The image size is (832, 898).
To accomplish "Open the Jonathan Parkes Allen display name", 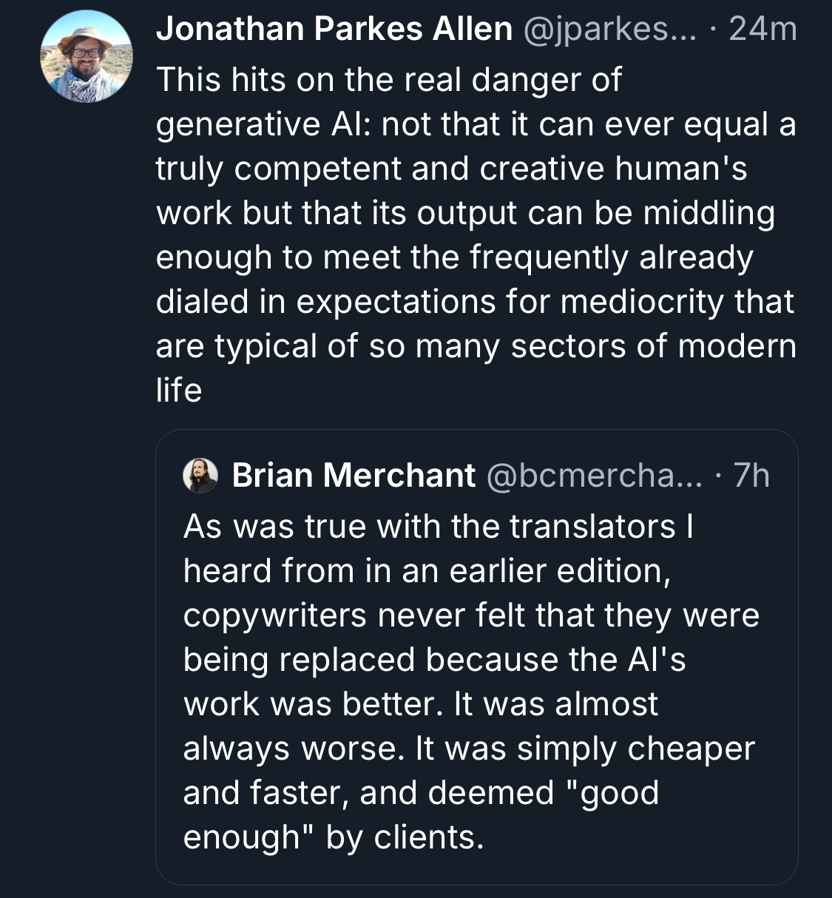I will click(334, 30).
